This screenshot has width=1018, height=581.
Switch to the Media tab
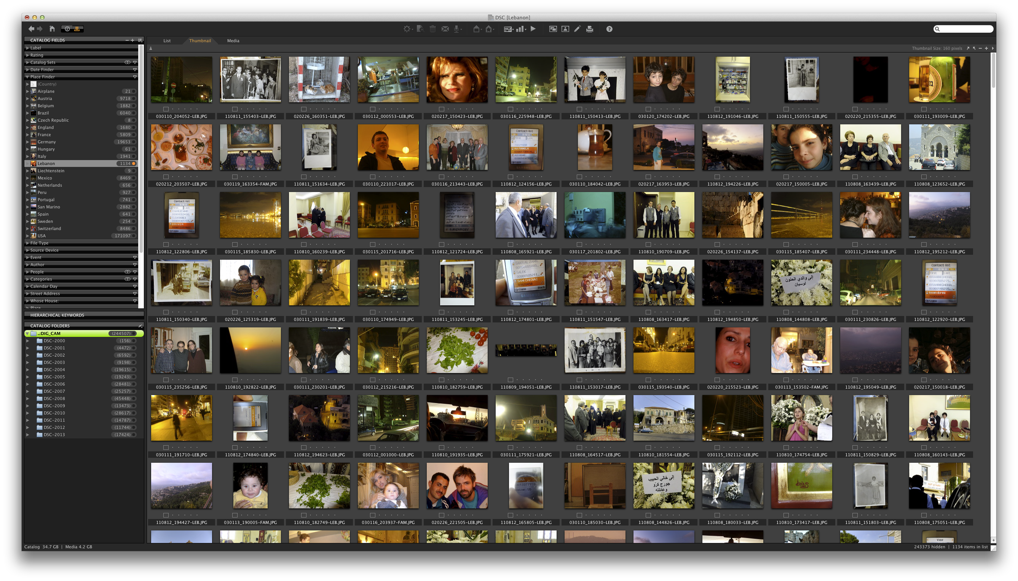[233, 41]
